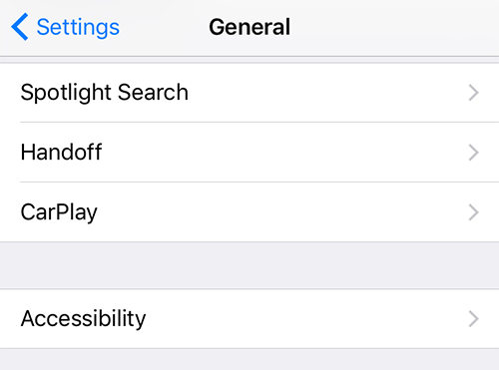Click empty middle area of Handoff row

coord(282,153)
